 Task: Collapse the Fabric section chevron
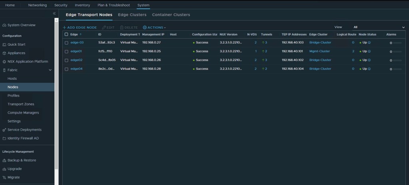pyautogui.click(x=50, y=70)
